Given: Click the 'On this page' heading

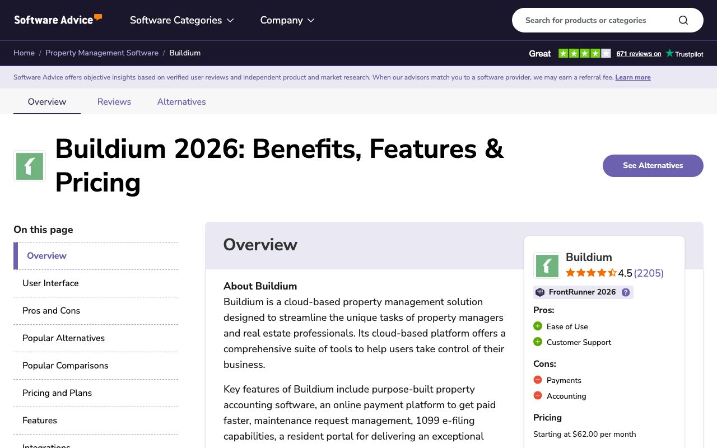Looking at the screenshot, I should click(x=43, y=230).
